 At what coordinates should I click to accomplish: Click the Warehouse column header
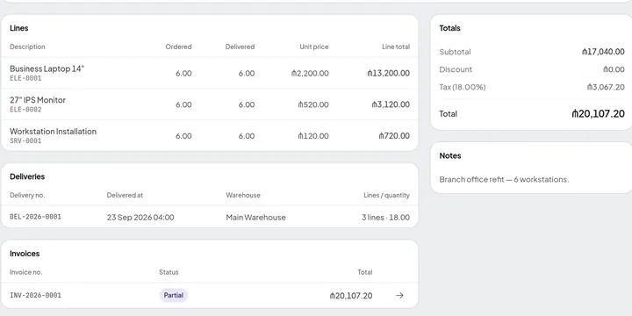pyautogui.click(x=243, y=195)
